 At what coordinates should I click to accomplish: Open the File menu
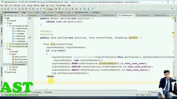point(2,5)
